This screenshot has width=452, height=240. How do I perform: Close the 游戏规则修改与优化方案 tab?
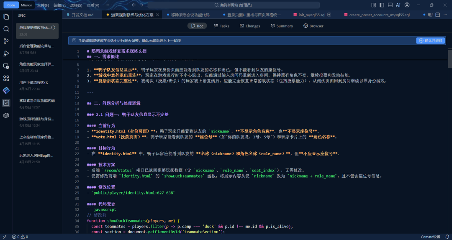[x=157, y=15]
